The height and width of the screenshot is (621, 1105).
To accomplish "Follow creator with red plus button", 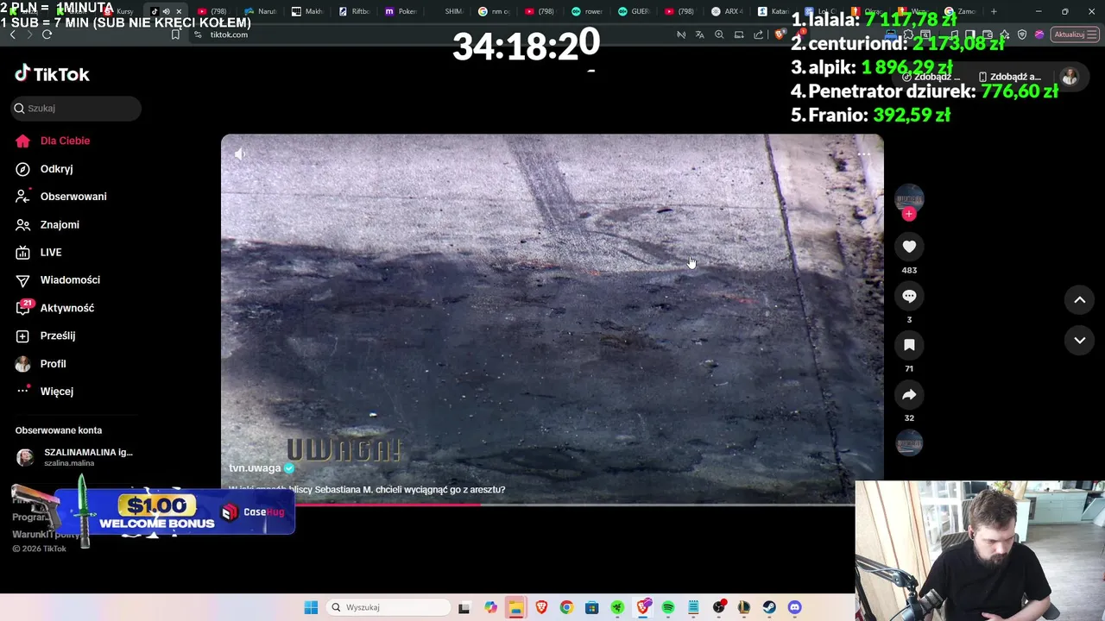I will point(909,214).
